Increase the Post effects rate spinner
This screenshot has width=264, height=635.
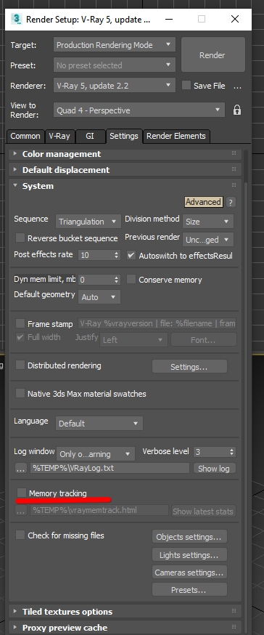117,253
